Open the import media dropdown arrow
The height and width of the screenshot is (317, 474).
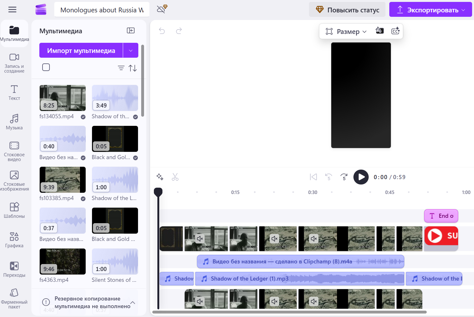pos(131,50)
